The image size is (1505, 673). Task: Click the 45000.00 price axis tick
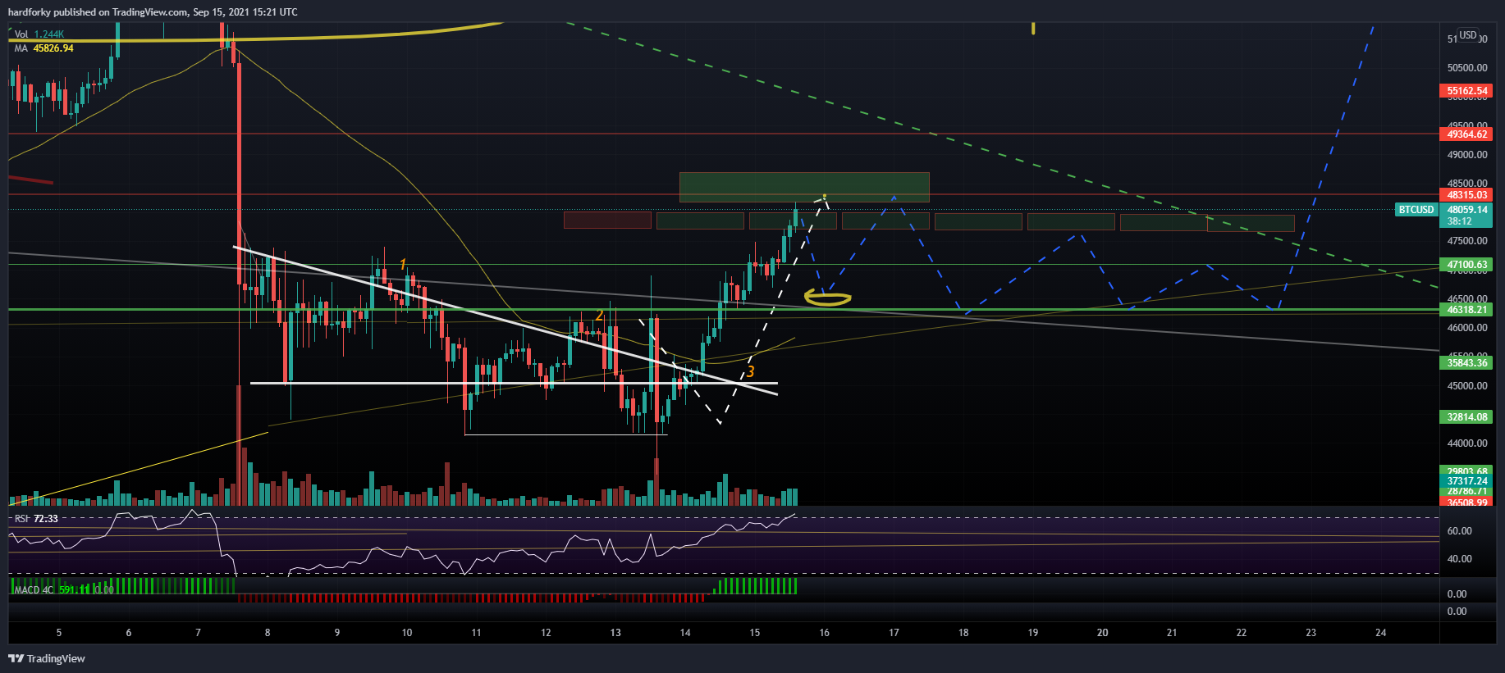point(1467,385)
